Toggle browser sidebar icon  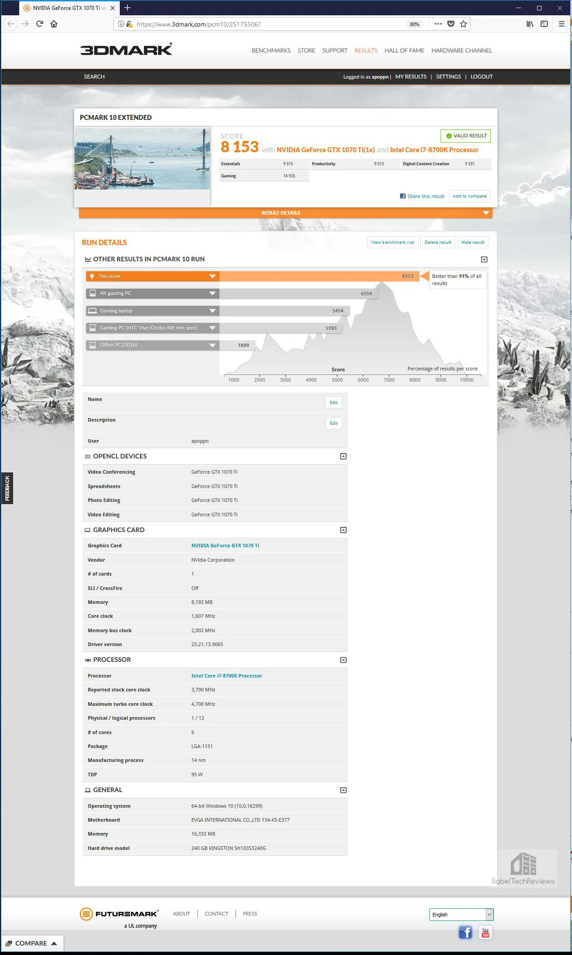[x=544, y=24]
